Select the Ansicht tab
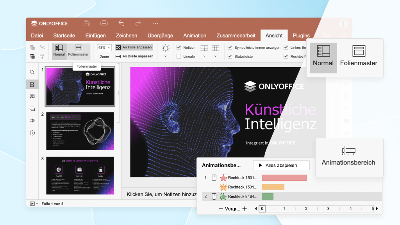The image size is (400, 225). click(x=274, y=36)
